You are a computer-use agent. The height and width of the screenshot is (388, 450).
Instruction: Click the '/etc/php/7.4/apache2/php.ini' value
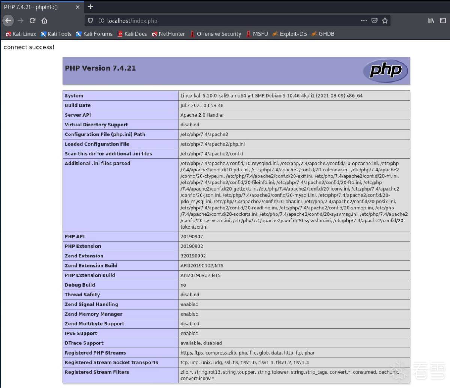(x=213, y=144)
